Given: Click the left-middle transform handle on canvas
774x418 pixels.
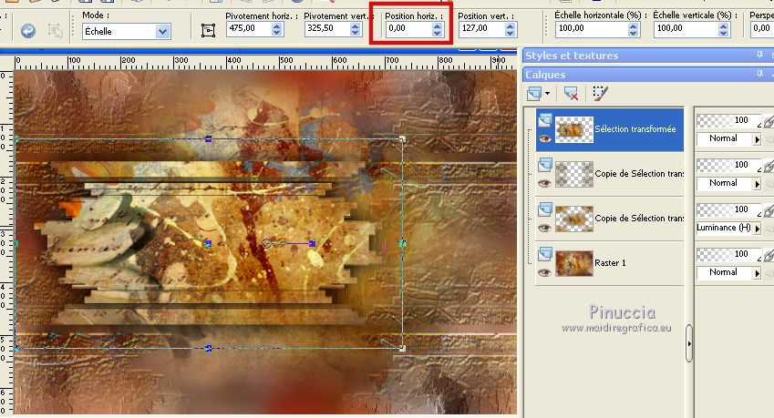Looking at the screenshot, I should tap(16, 243).
